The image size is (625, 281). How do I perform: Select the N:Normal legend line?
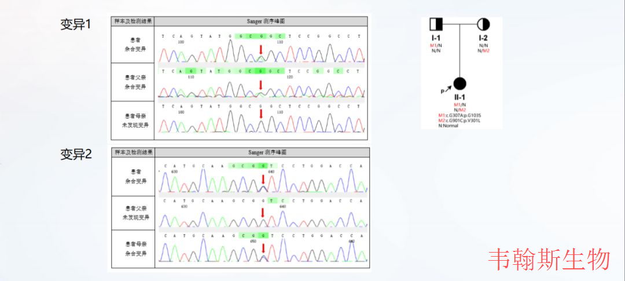pyautogui.click(x=448, y=126)
